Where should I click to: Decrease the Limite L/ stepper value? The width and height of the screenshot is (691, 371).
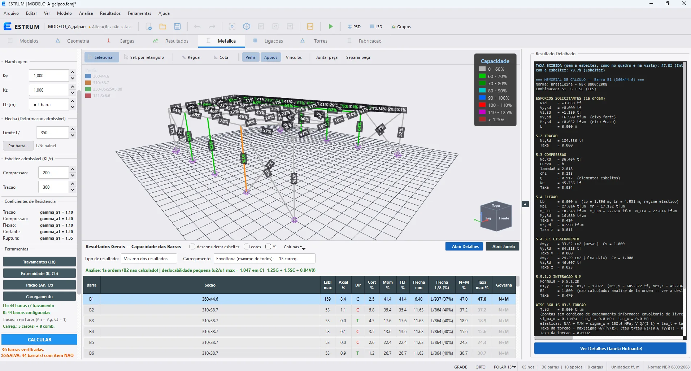tap(73, 136)
